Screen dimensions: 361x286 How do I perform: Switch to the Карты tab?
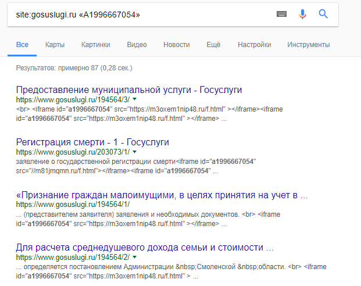[x=55, y=45]
